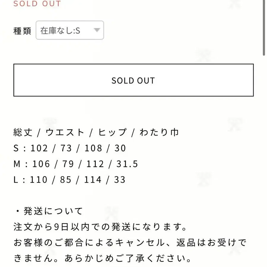Click the dropdown arrow beside 在庫なし:S

tap(97, 30)
